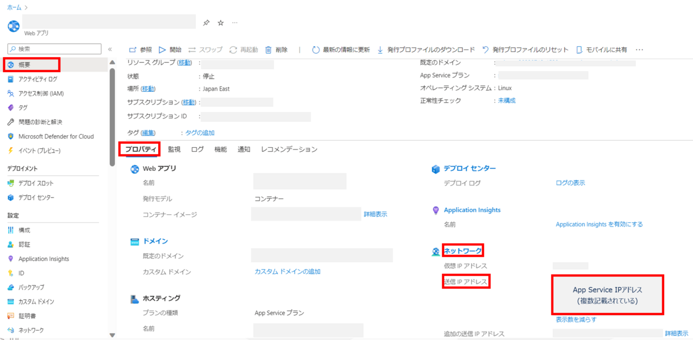
Task: Click the 参照 (Browse) toolbar button
Action: [140, 50]
